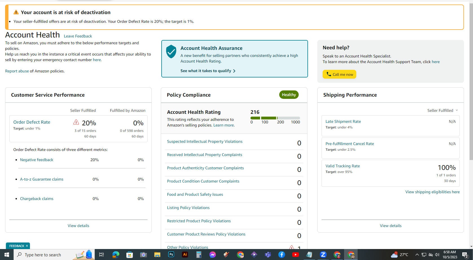Close the FEEDBACK tab with its X
The width and height of the screenshot is (473, 260).
27,246
